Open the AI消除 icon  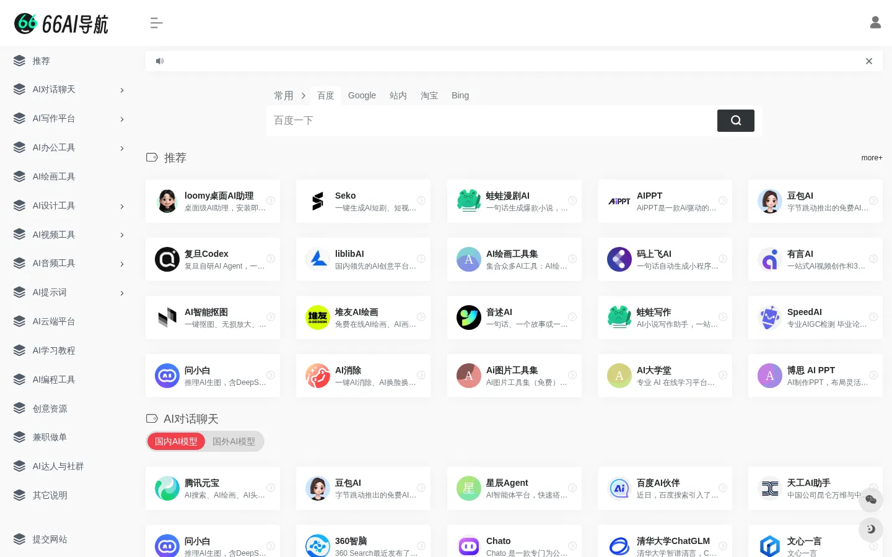tap(318, 376)
